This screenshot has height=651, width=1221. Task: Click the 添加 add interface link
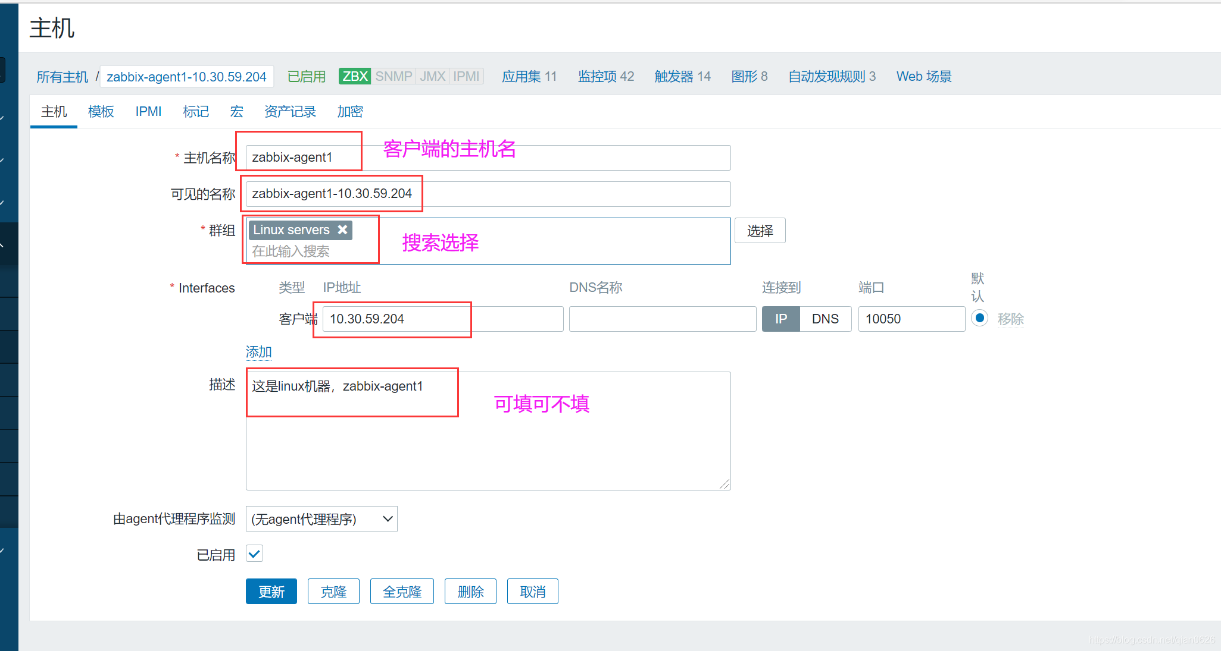coord(258,352)
